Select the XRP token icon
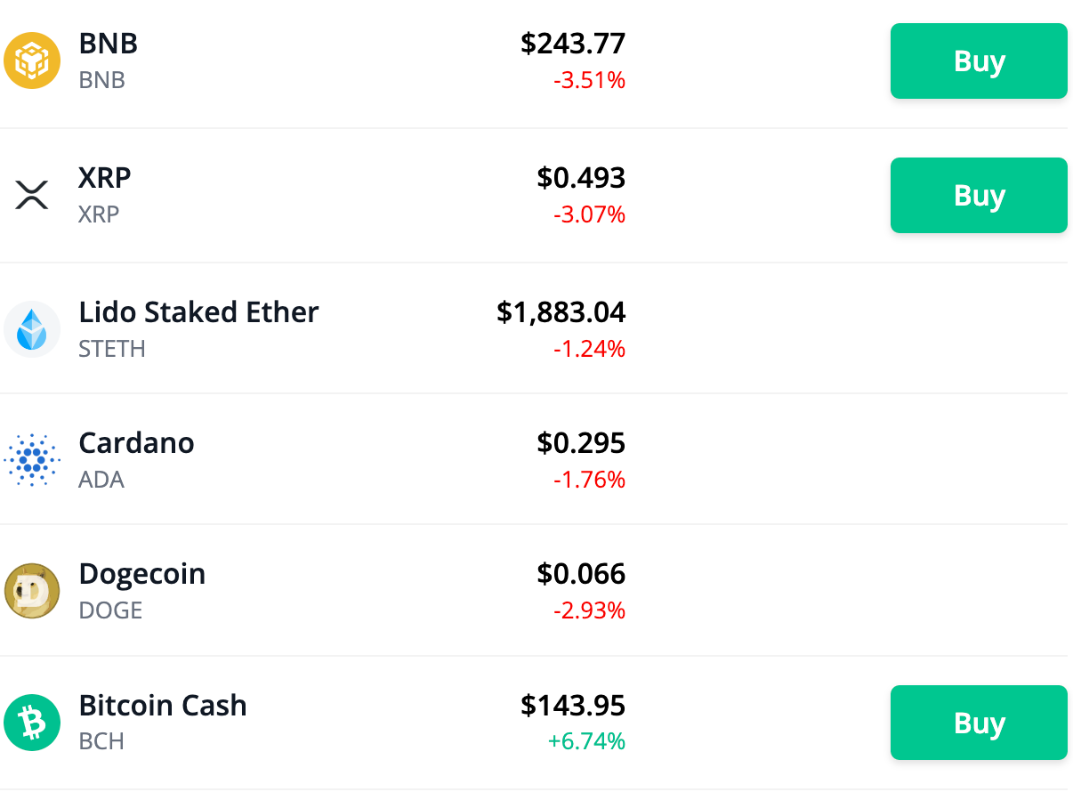The width and height of the screenshot is (1073, 792). tap(32, 195)
